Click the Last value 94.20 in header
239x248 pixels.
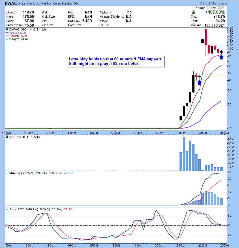click(x=220, y=21)
